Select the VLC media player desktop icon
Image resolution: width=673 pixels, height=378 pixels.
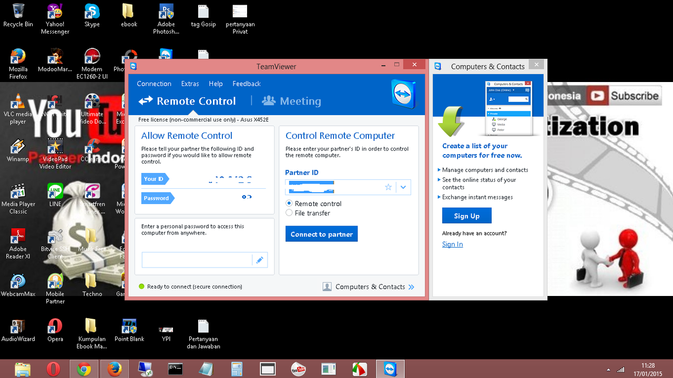18,109
